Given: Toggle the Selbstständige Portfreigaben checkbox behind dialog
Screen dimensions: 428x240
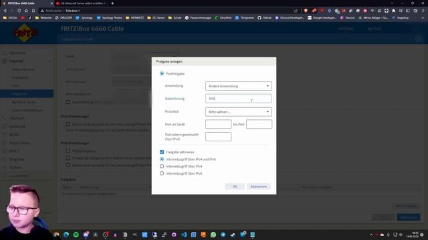Looking at the screenshot, I should coord(68,102).
